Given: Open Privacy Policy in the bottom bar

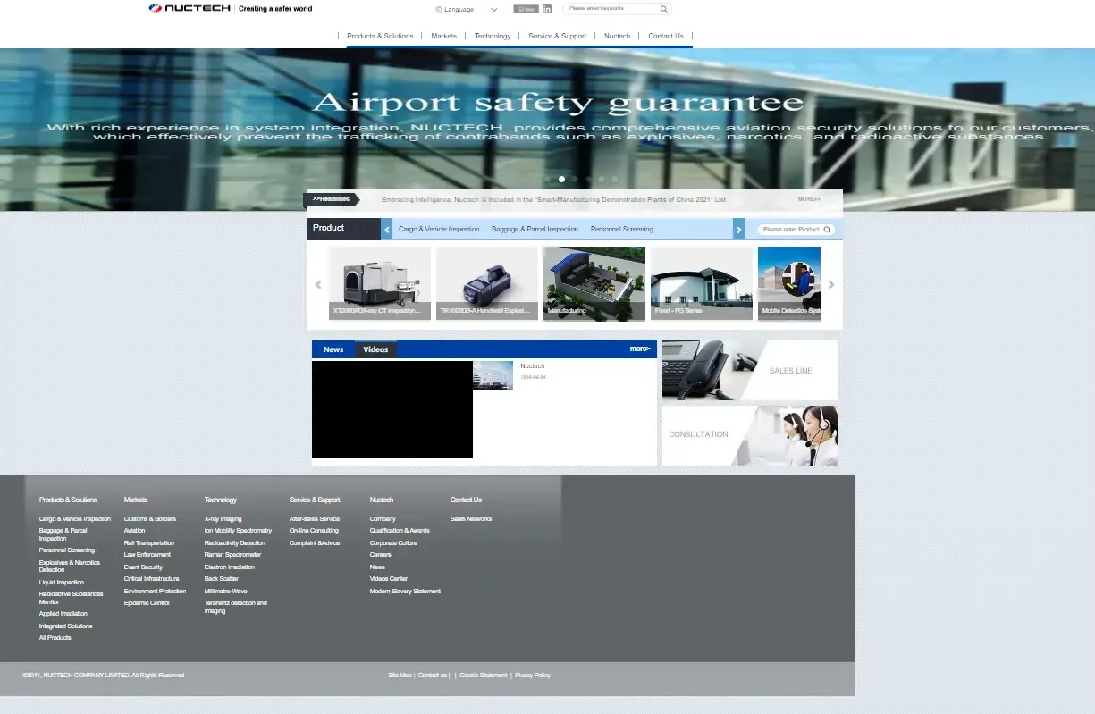Looking at the screenshot, I should click(x=533, y=676).
